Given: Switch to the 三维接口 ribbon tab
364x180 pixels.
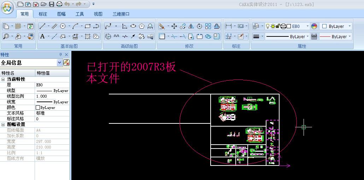Looking at the screenshot, I should tap(121, 14).
